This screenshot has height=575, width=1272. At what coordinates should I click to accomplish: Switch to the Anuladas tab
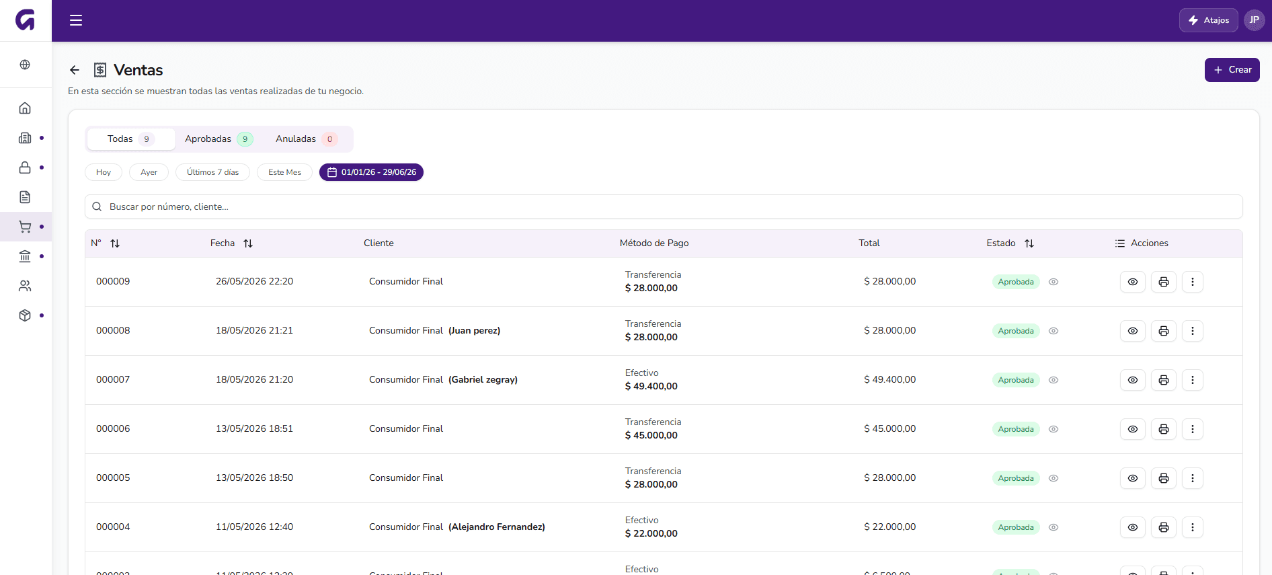coord(306,139)
